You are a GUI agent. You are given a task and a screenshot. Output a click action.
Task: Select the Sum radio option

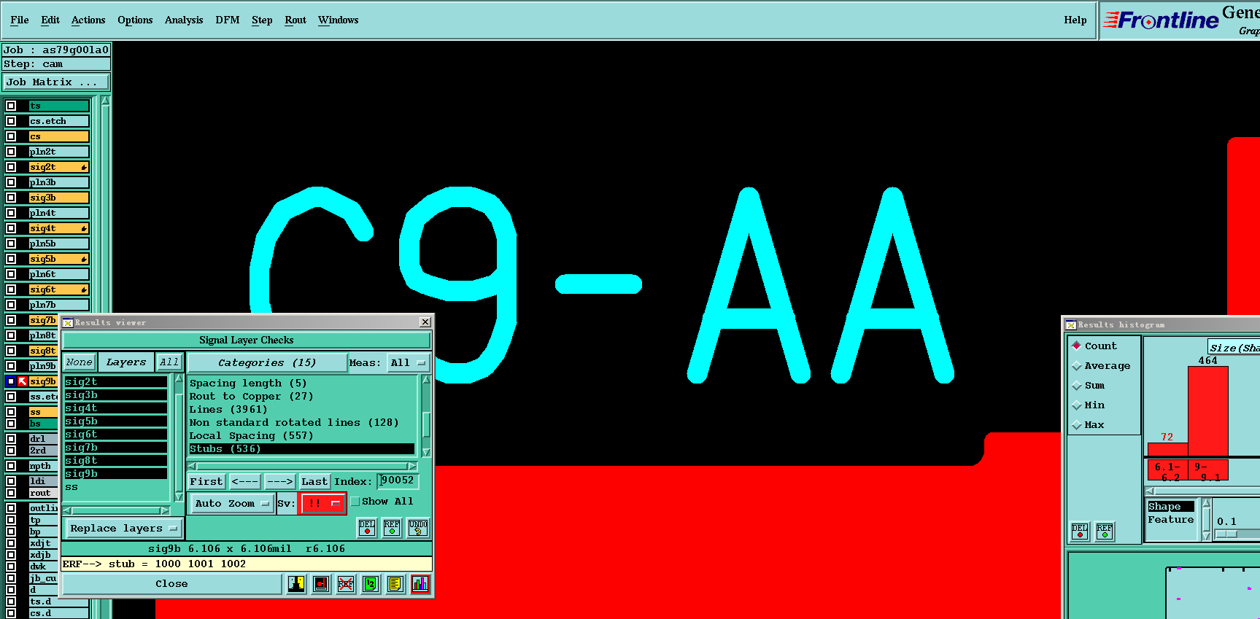click(1077, 385)
